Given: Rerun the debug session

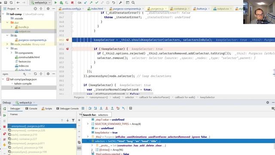Looking at the screenshot, I should 5,108.
